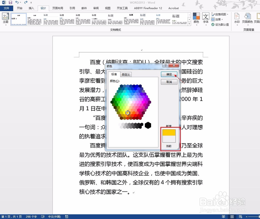This screenshot has height=219, width=260.
Task: Switch to References (引用) tab
Action: (72, 8)
